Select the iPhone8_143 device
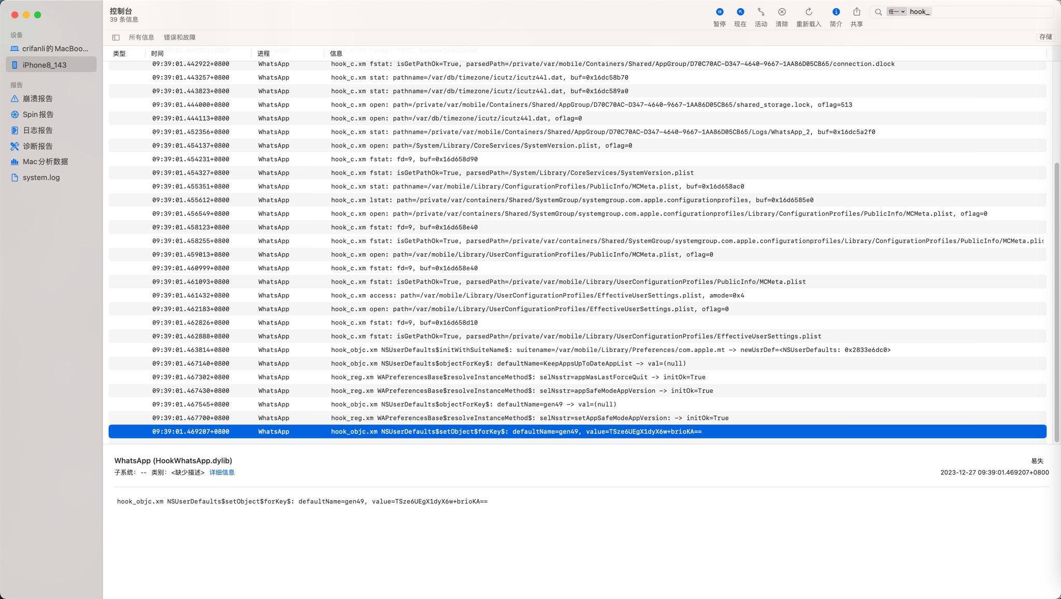The width and height of the screenshot is (1061, 599). [51, 65]
